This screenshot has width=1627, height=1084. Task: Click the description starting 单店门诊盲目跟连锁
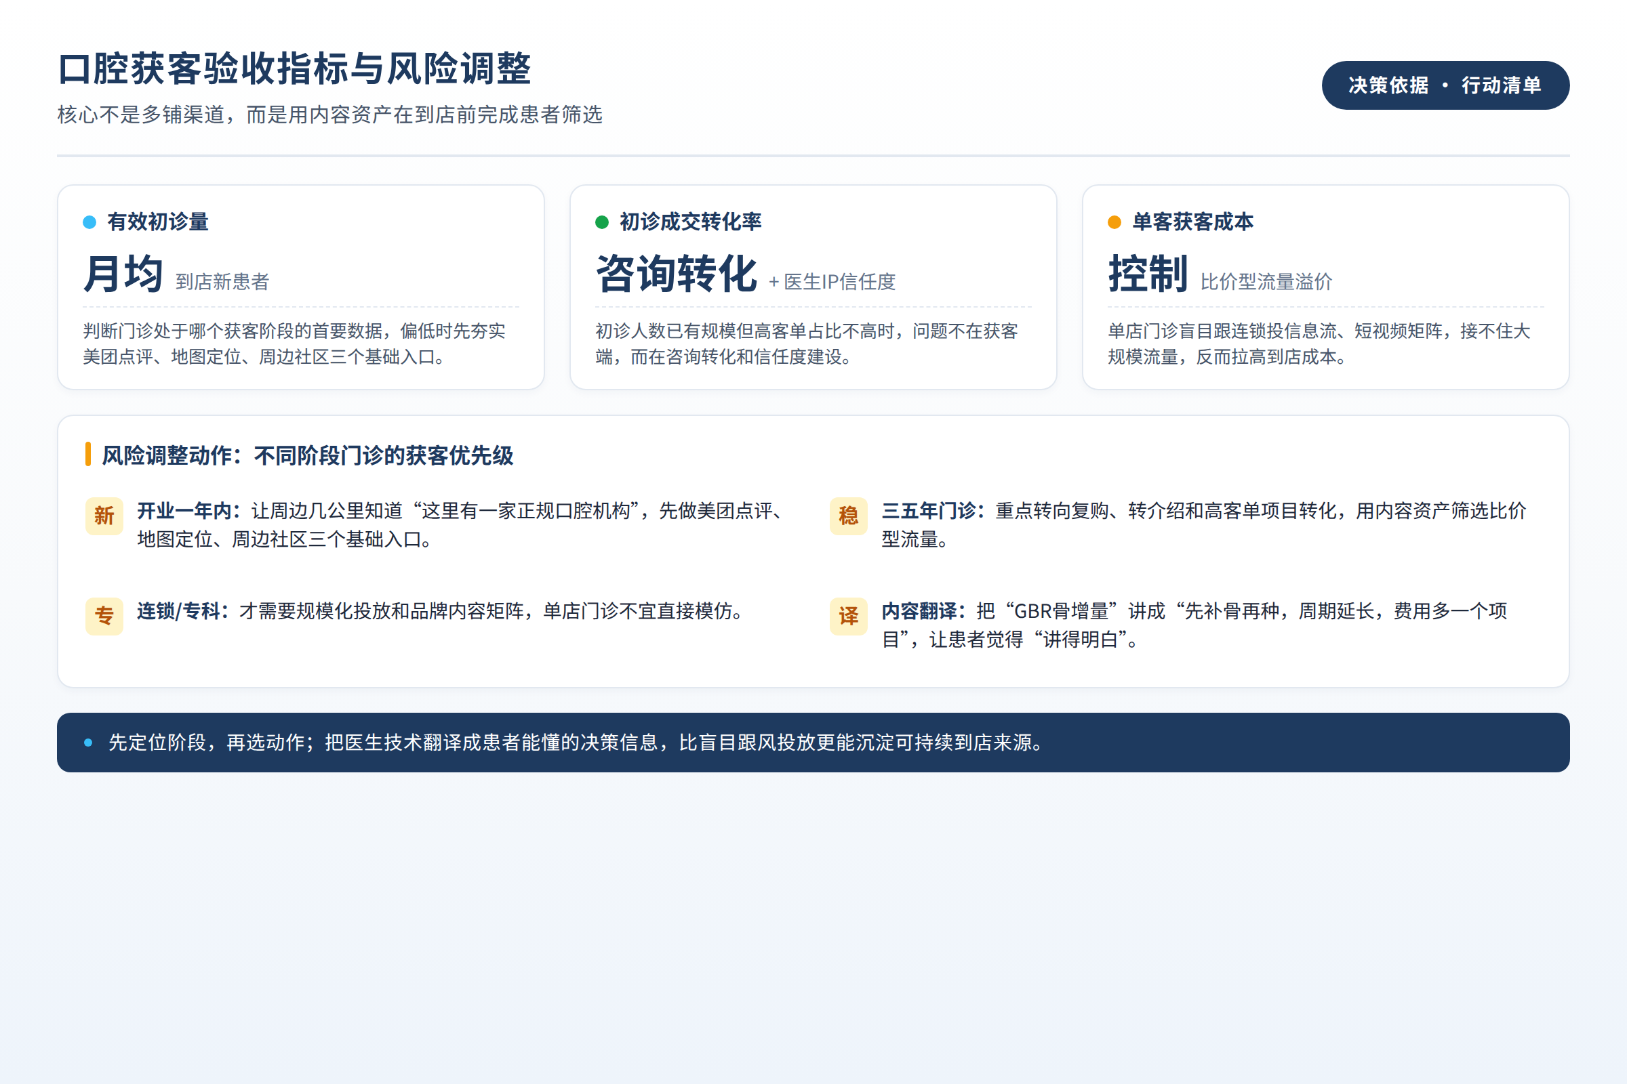1319,343
